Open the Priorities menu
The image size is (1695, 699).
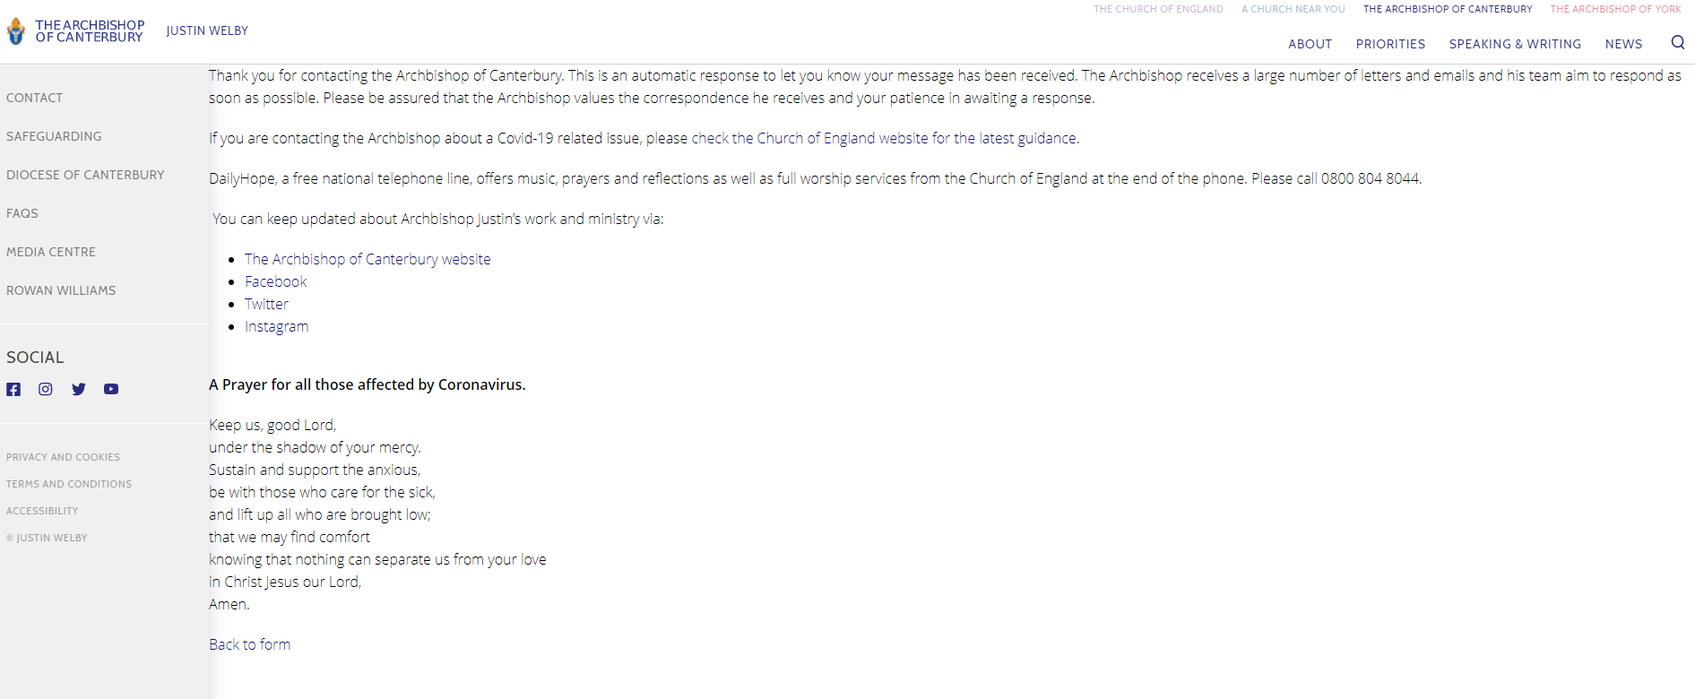1390,44
